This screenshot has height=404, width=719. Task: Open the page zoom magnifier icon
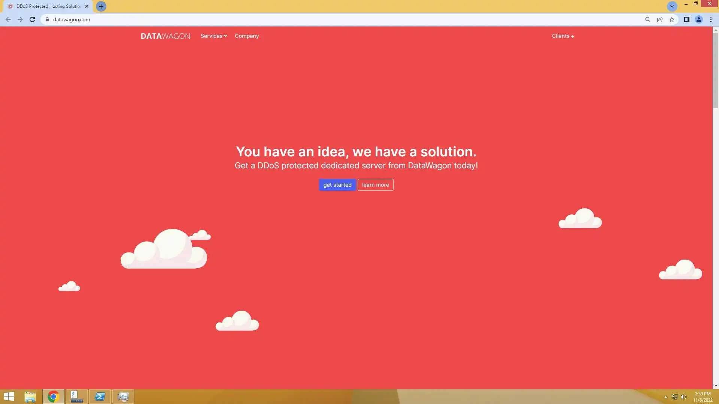(x=647, y=19)
